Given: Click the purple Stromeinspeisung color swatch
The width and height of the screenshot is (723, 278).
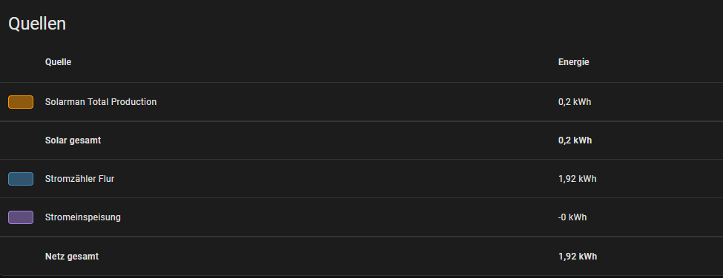Looking at the screenshot, I should pos(21,217).
